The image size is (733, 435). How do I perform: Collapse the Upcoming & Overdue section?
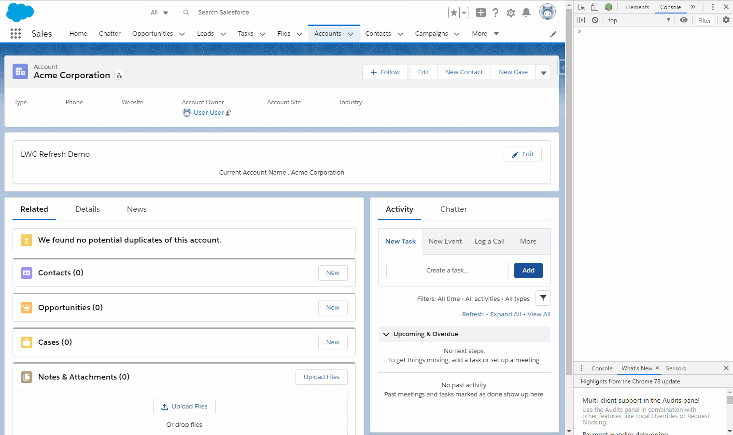coord(386,334)
